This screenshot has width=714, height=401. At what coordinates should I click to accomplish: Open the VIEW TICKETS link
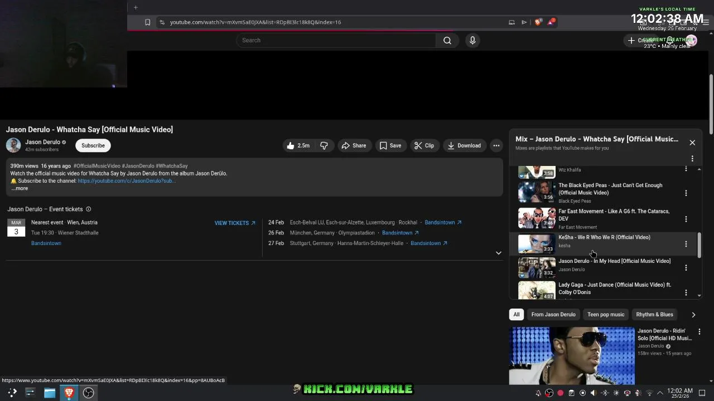pos(235,223)
